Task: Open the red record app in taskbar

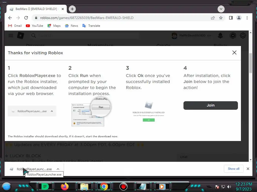Action: click(x=123, y=186)
